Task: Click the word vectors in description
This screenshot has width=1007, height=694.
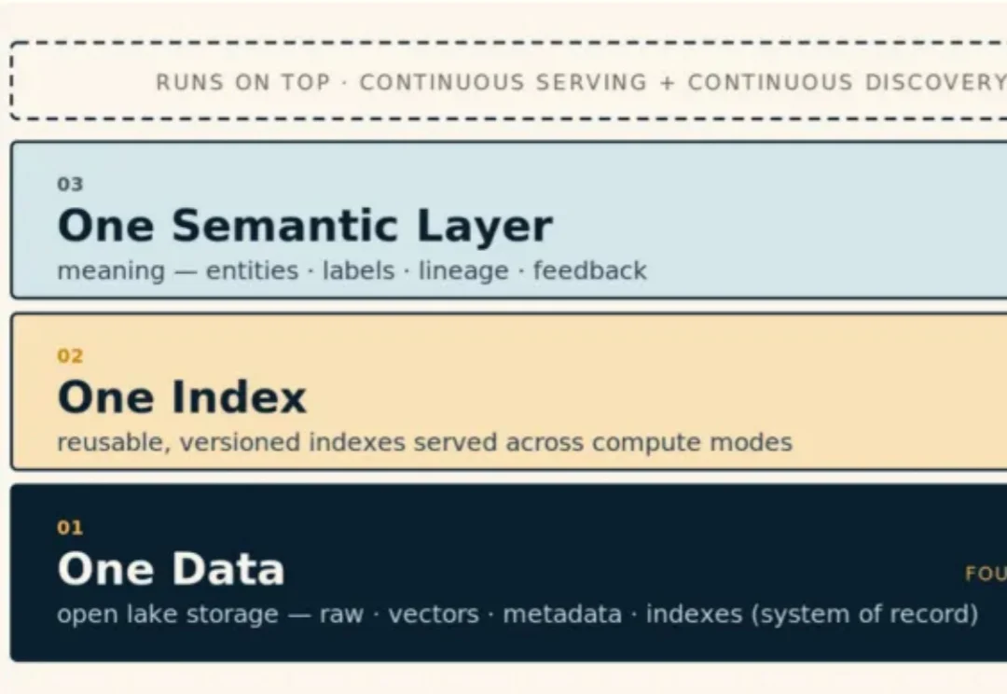Action: [434, 614]
